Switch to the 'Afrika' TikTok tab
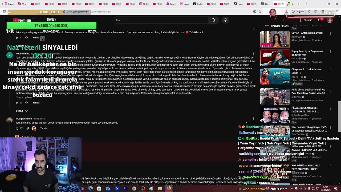Screen dimensions: 341x192 pos(198,4)
